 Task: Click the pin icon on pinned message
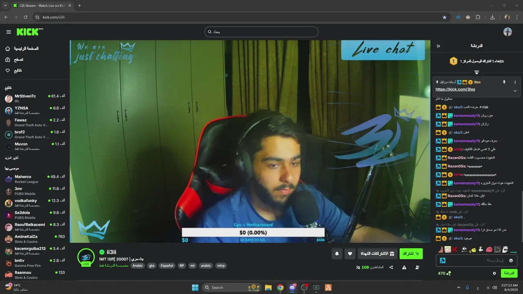[x=504, y=82]
